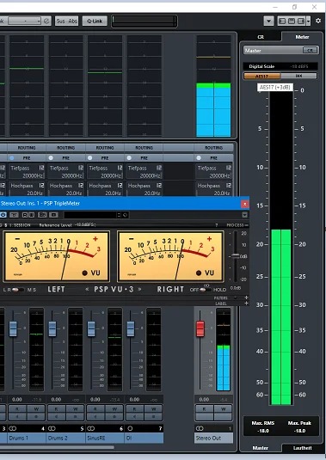
Task: Expand the LABEL section plus icon
Action: [x=246, y=303]
